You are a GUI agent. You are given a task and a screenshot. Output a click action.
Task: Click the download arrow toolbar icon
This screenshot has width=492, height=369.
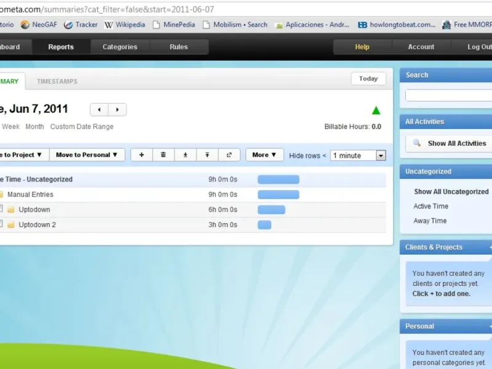pos(185,155)
